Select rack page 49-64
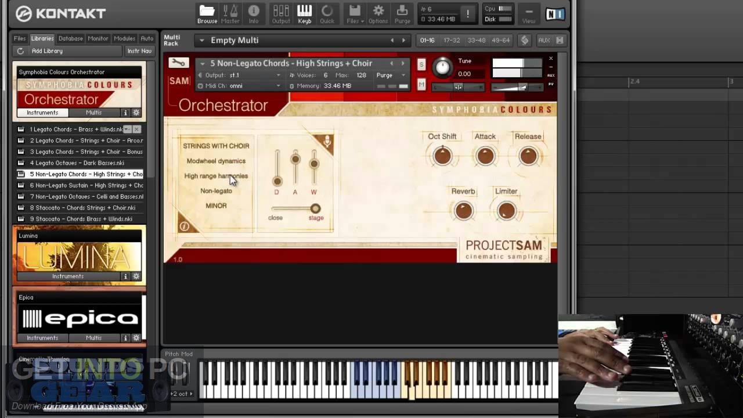 tap(500, 40)
